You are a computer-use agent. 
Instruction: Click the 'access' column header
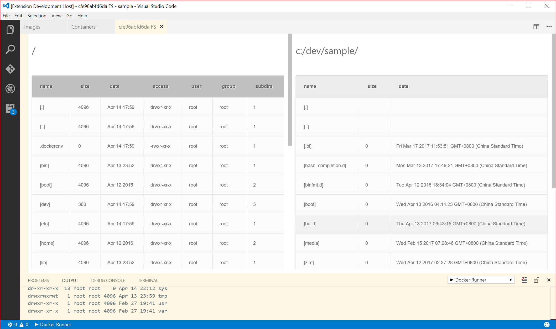[x=161, y=86]
